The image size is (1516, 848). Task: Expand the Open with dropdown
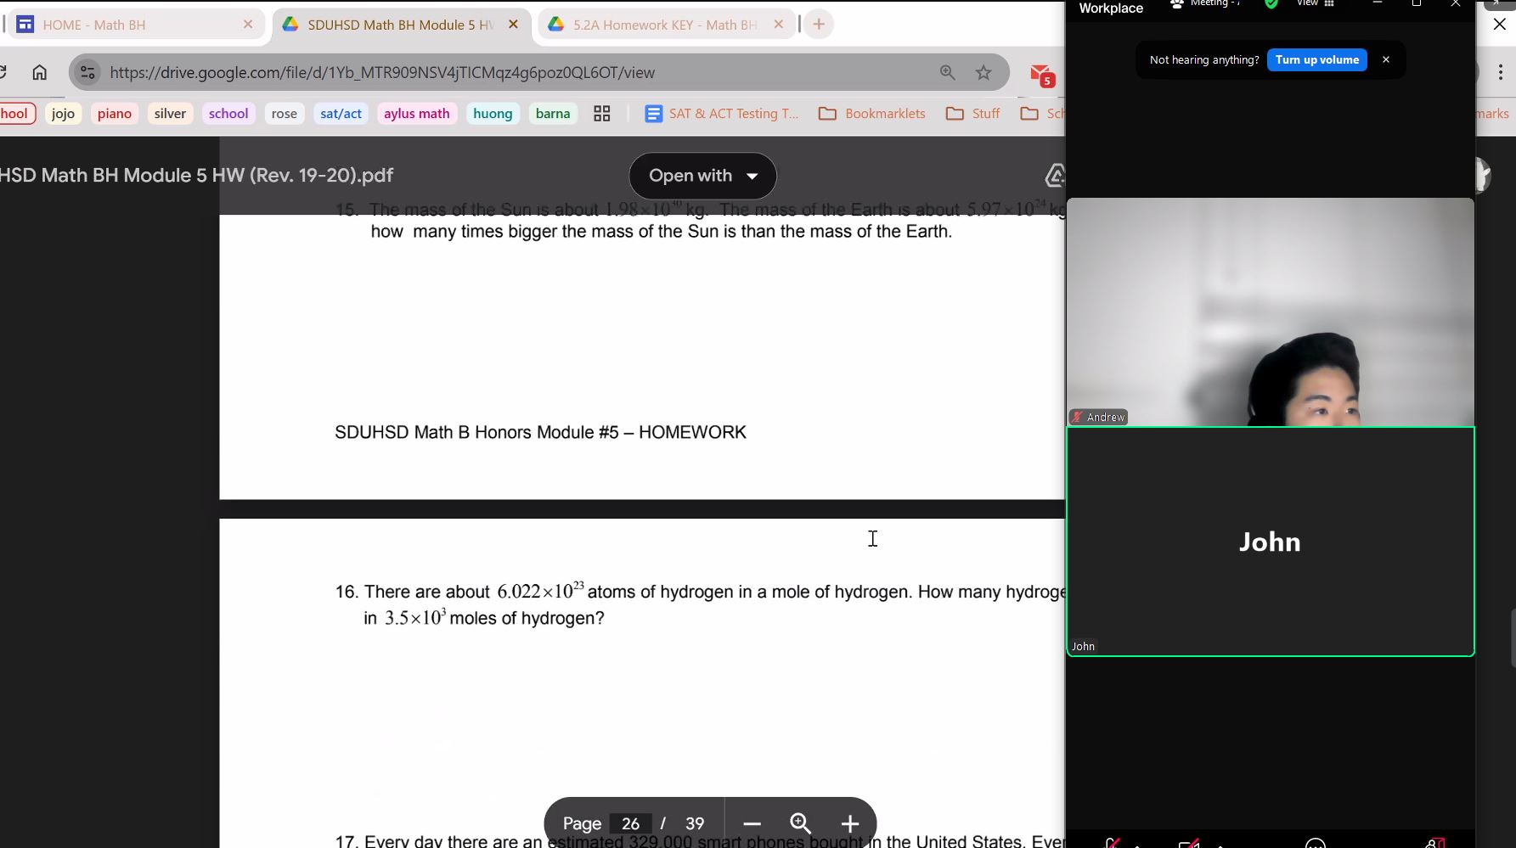pyautogui.click(x=702, y=176)
